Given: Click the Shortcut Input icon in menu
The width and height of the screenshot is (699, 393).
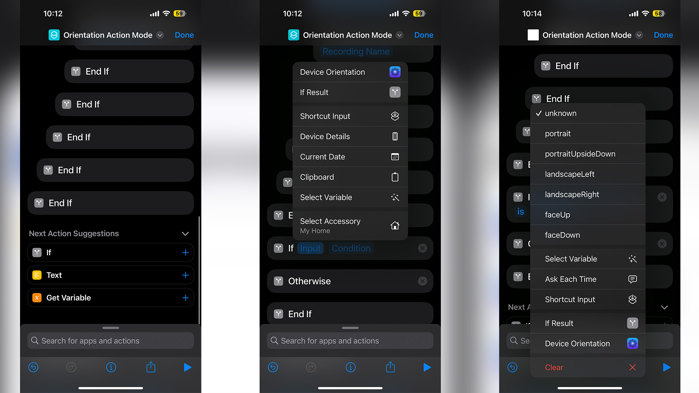Looking at the screenshot, I should tap(394, 116).
